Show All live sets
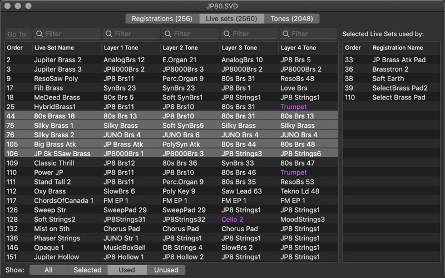 click(48, 270)
